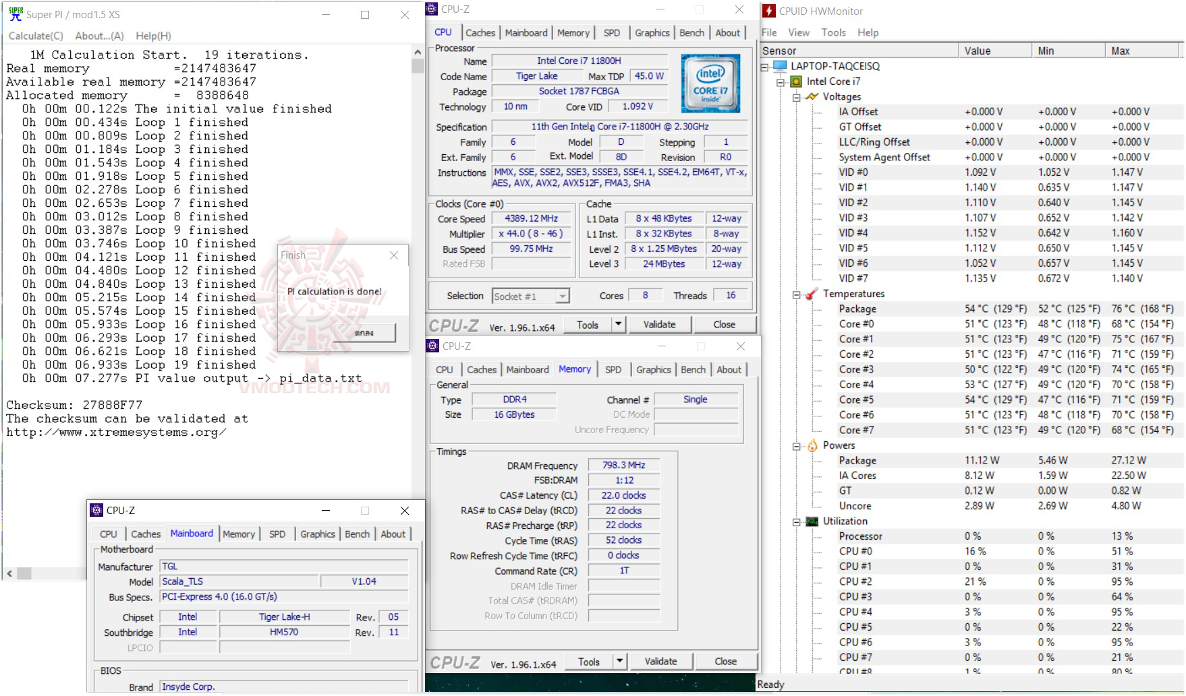Click the Min column header in HWMonitor
Viewport: 1186px width, 696px height.
coord(1069,51)
